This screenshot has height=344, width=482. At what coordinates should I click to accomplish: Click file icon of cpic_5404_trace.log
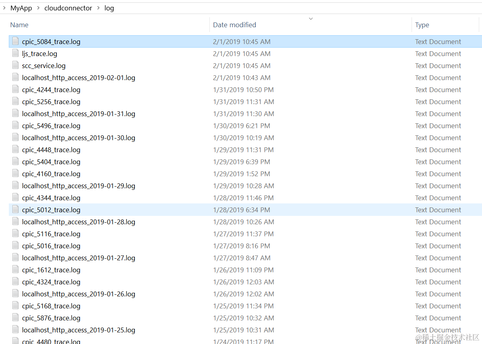tap(16, 161)
